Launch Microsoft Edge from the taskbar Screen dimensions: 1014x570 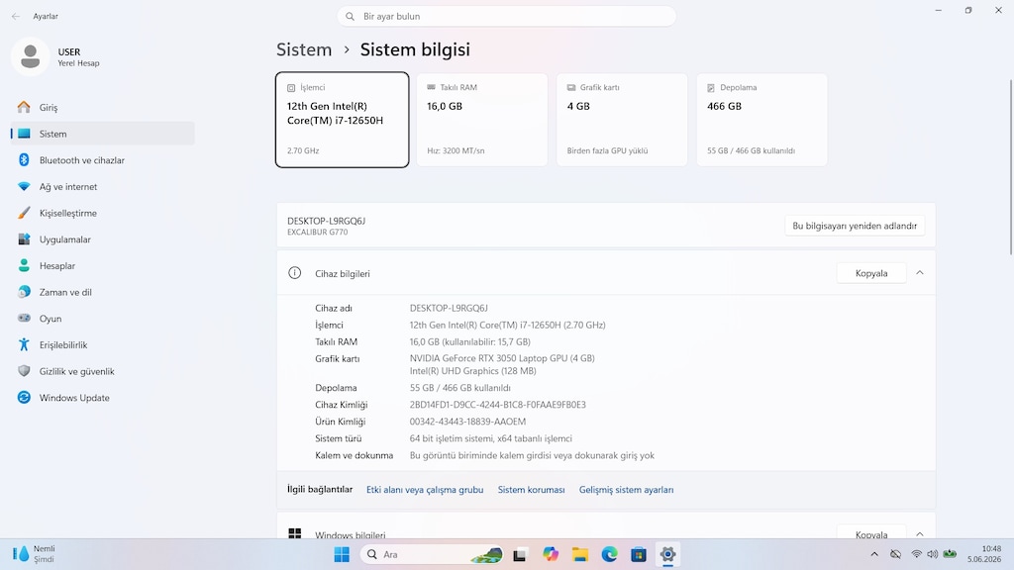tap(609, 554)
